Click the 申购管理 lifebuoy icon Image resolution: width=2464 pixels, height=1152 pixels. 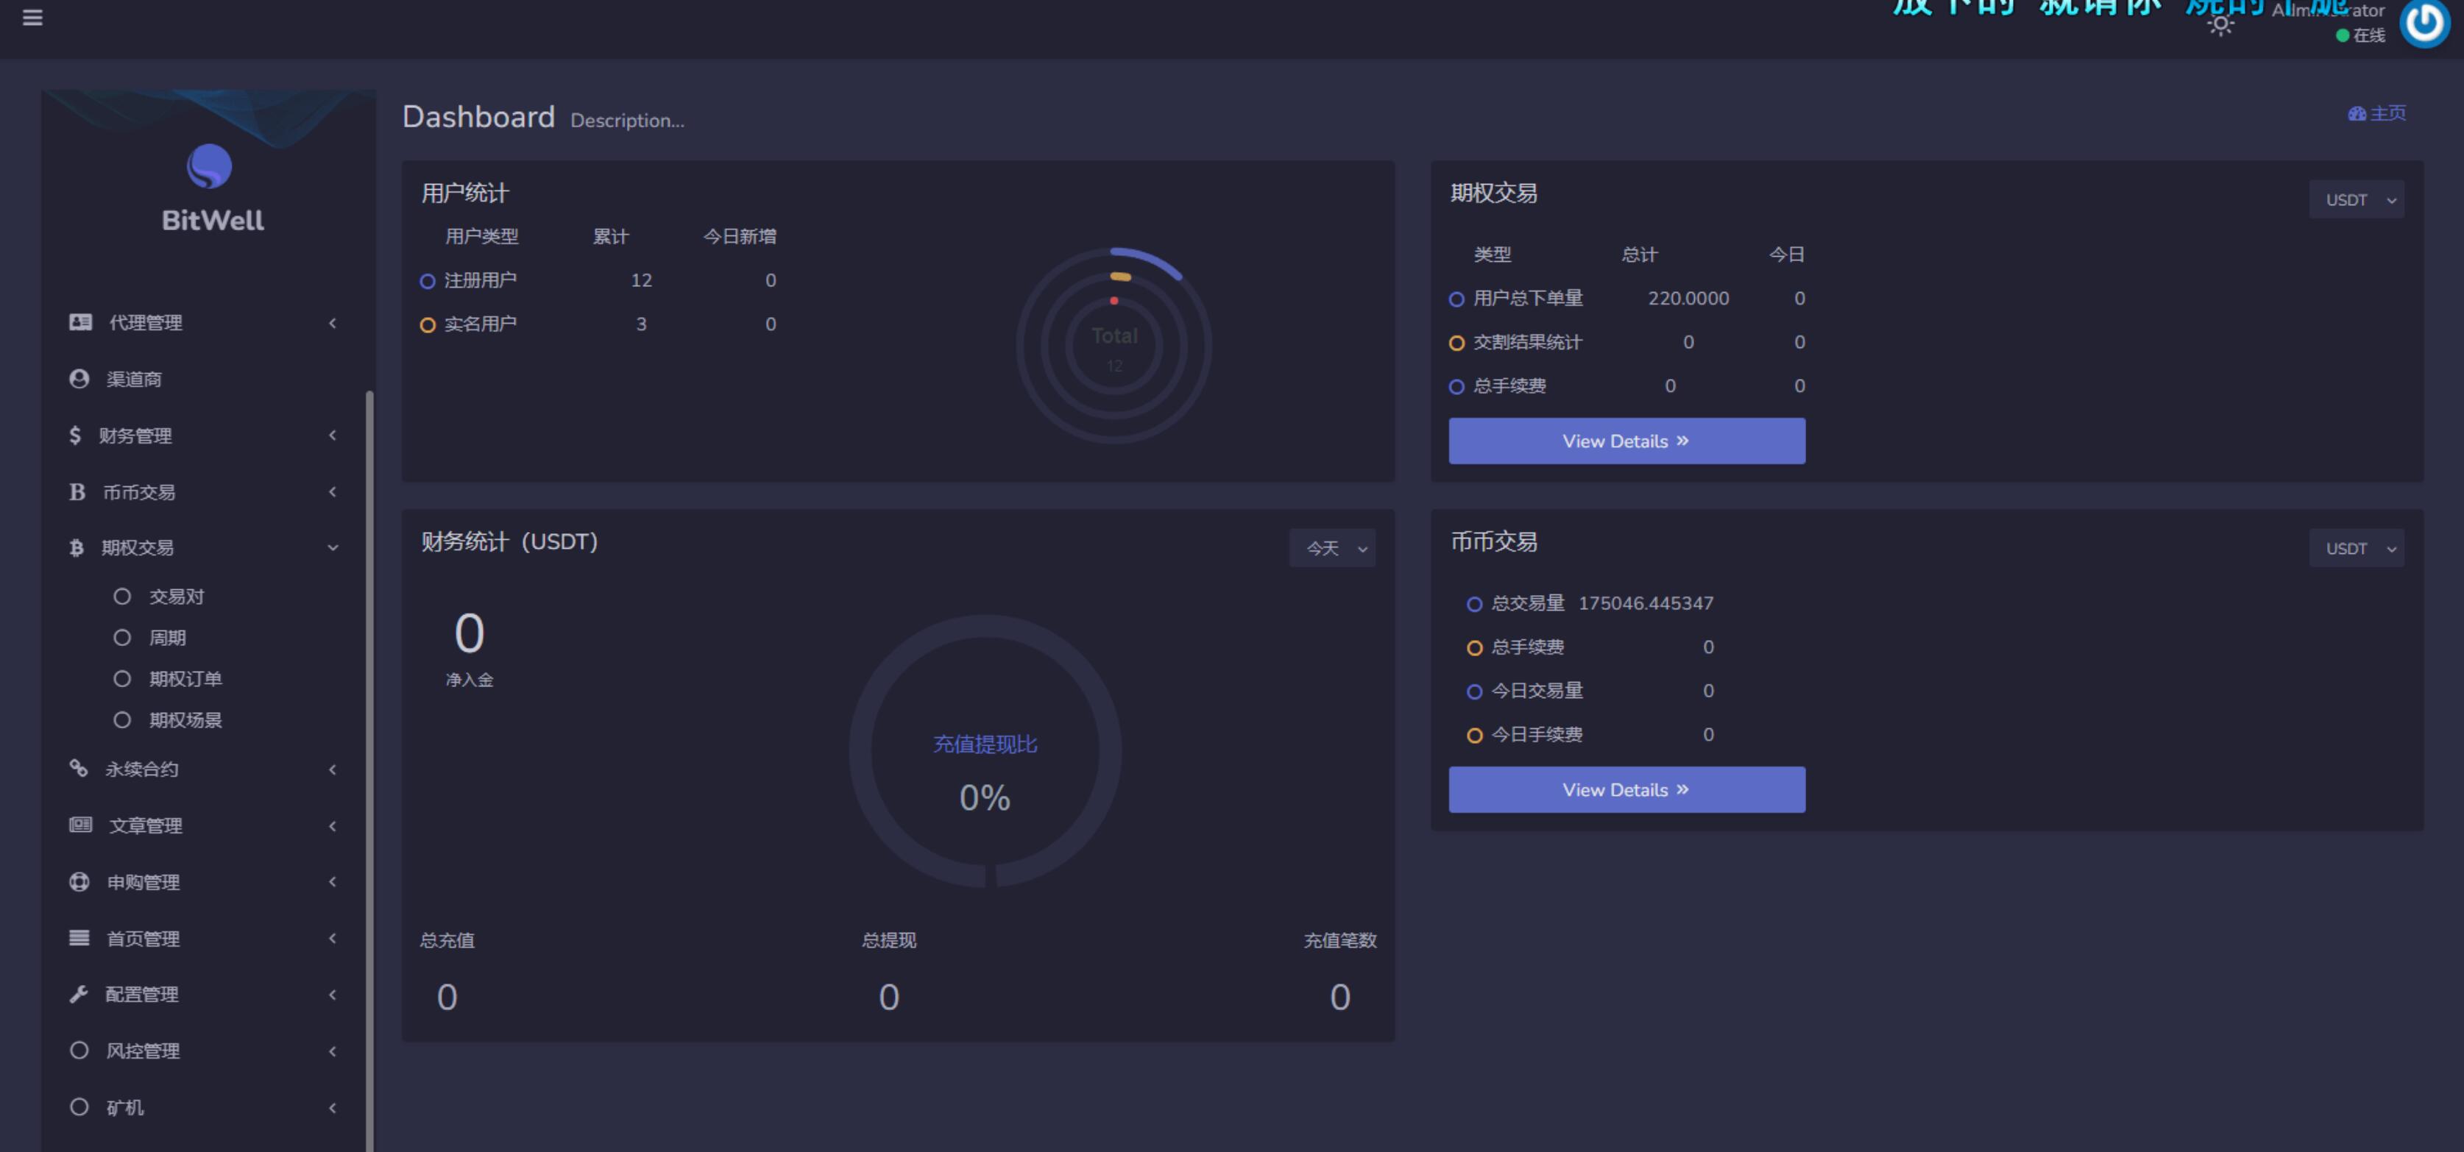79,881
